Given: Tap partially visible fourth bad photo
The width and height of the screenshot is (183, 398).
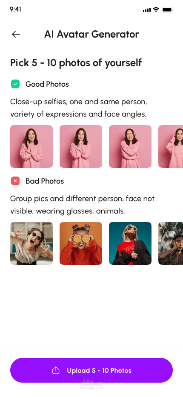Looking at the screenshot, I should 171,243.
